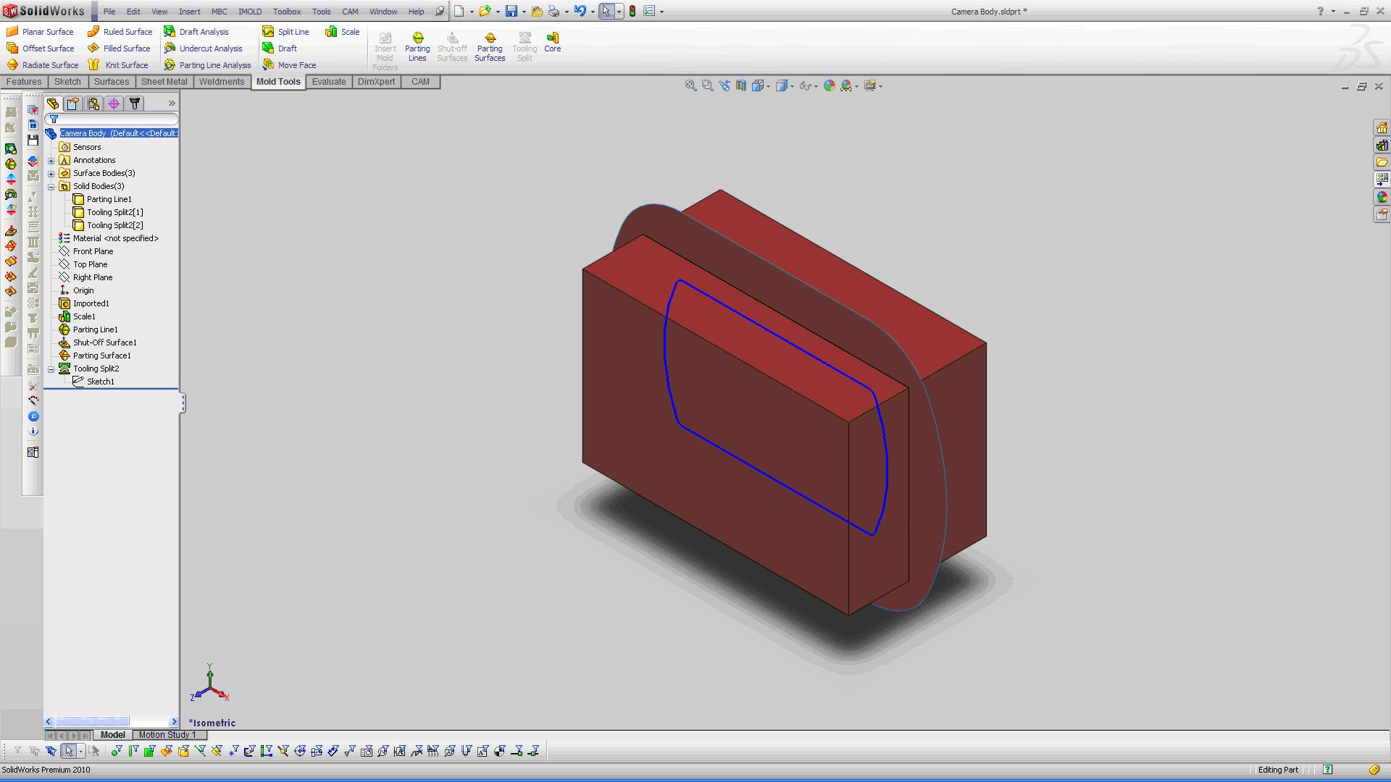This screenshot has height=782, width=1391.
Task: Collapse the Solid Bodies(3) folder
Action: pos(51,187)
